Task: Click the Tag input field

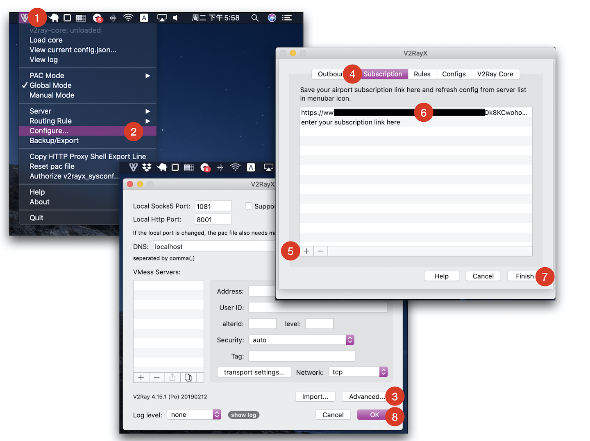Action: tap(302, 356)
